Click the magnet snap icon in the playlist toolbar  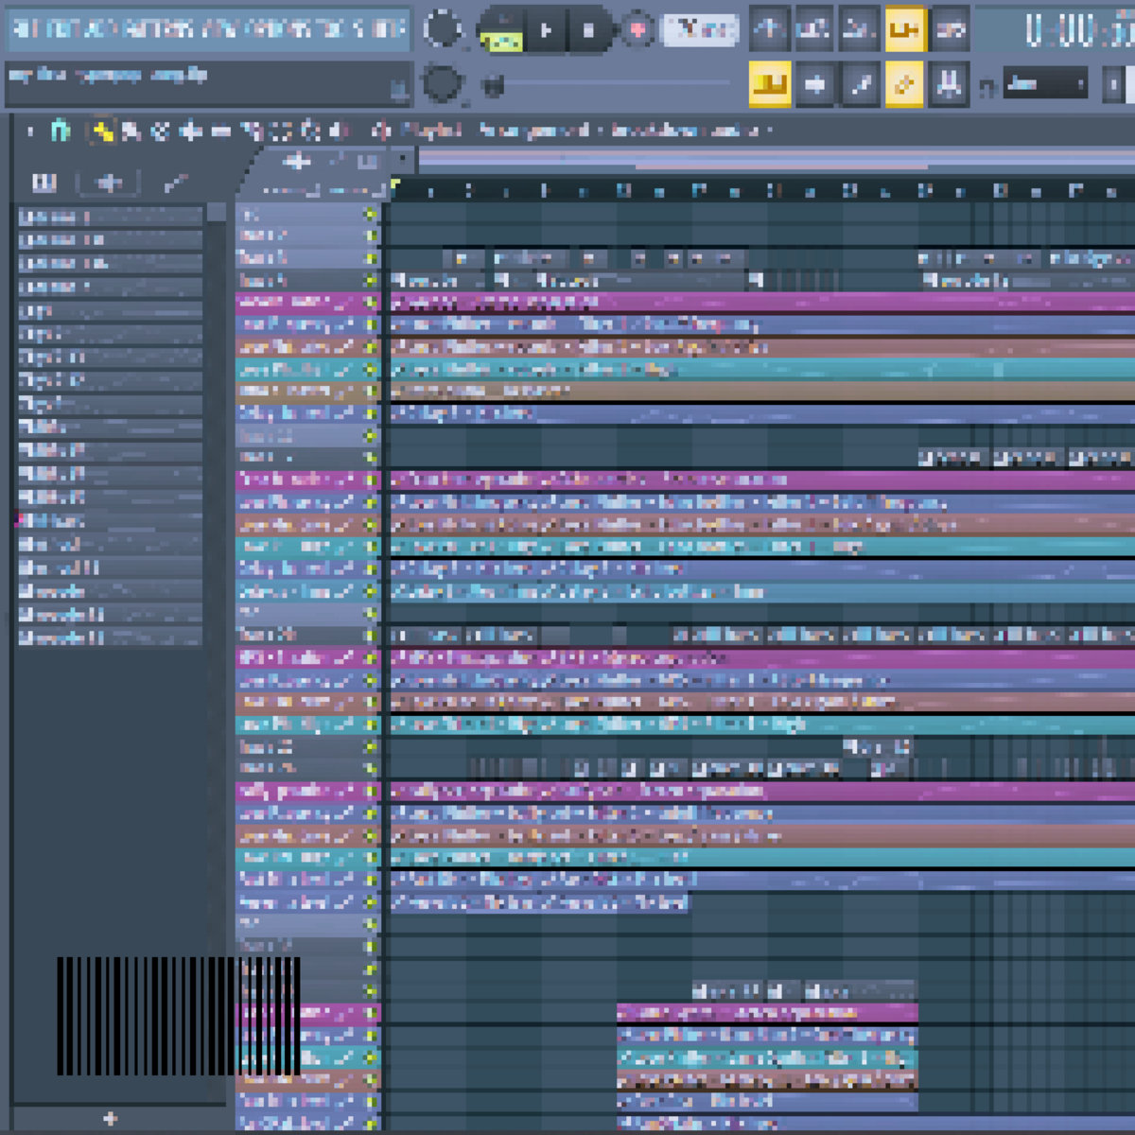point(61,131)
